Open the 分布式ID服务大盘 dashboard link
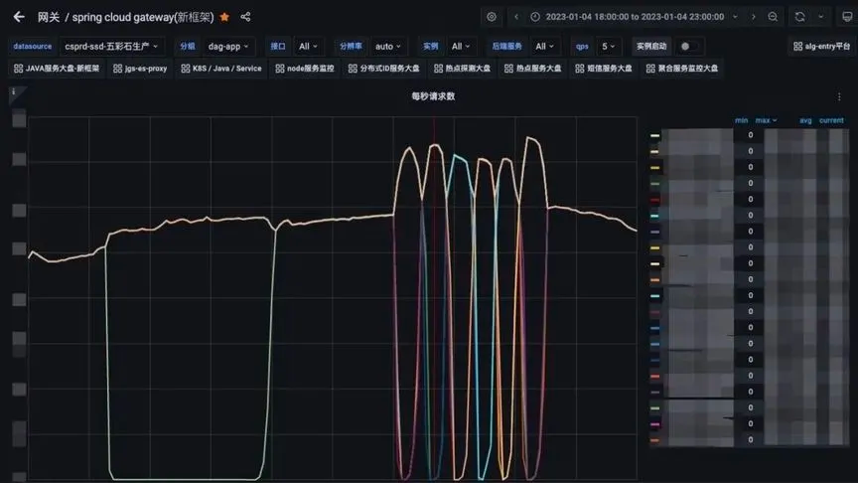This screenshot has height=483, width=858. (383, 69)
